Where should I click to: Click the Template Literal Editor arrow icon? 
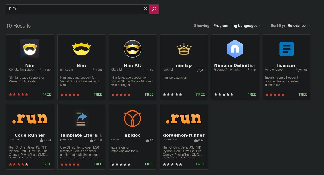pos(81,119)
